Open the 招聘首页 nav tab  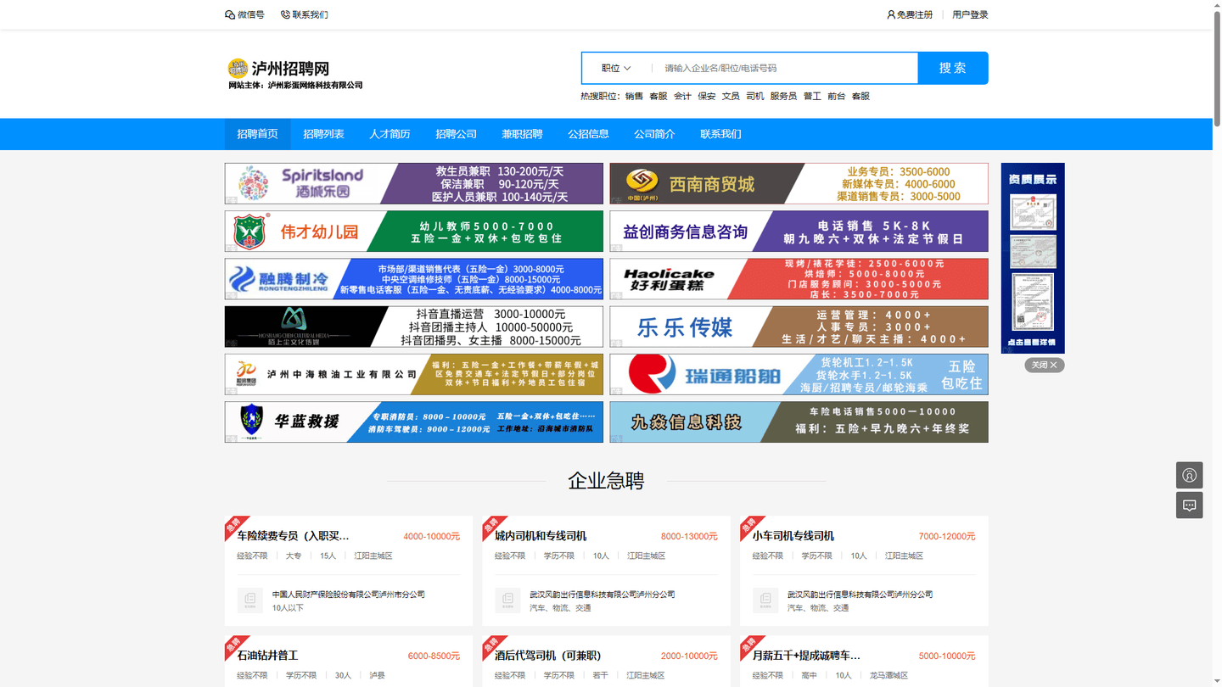pos(257,134)
